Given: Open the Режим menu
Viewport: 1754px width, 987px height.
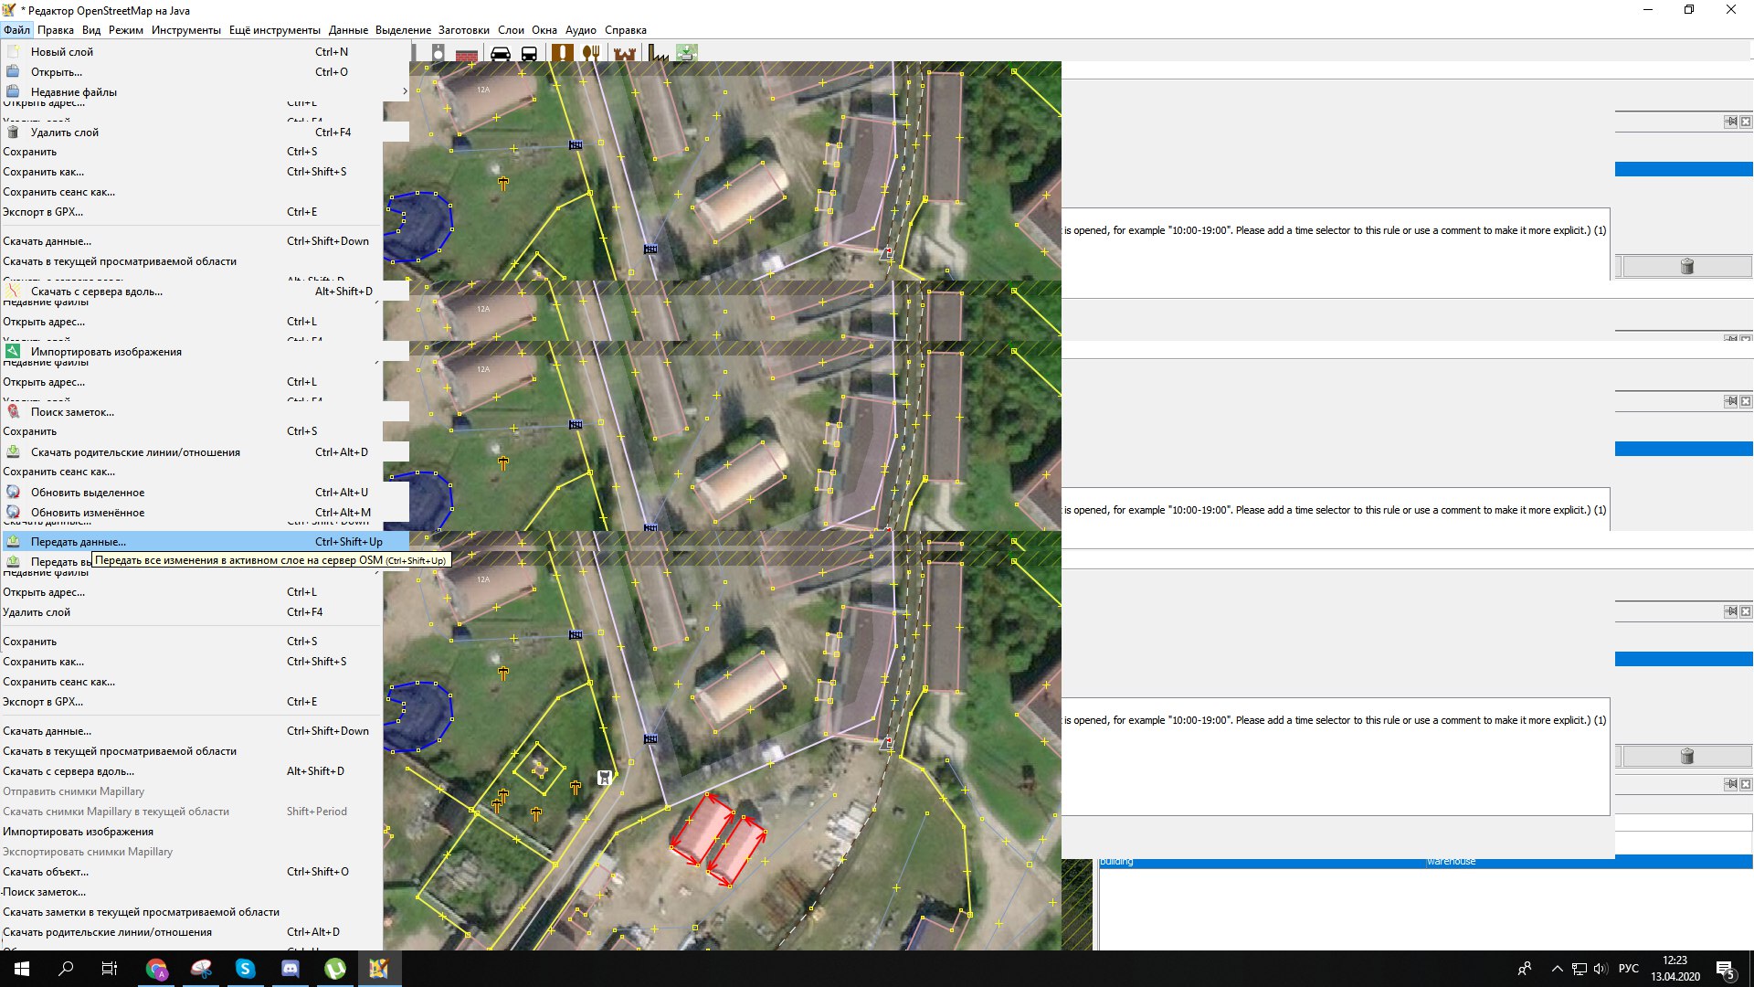Looking at the screenshot, I should 126,30.
